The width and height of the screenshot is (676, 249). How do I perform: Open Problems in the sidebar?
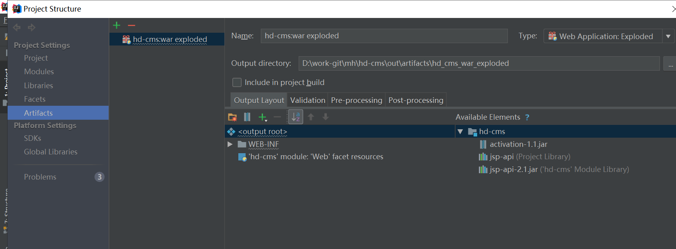click(40, 177)
